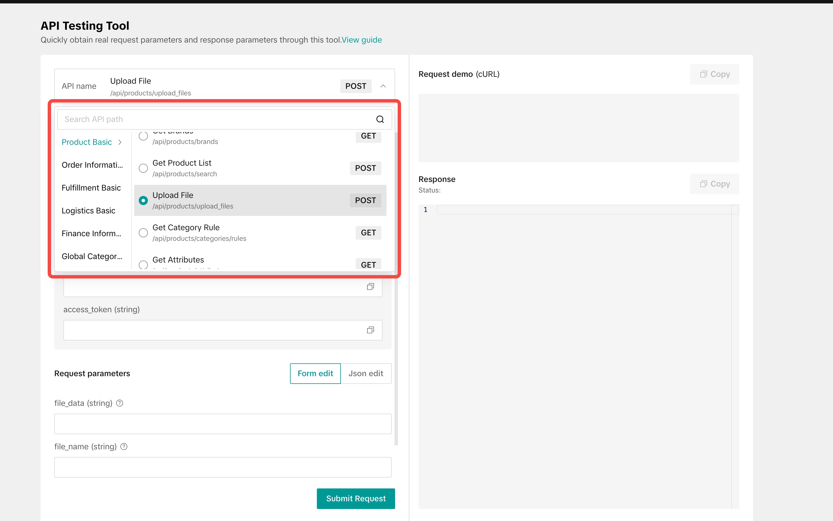Click the access_token input field

pyautogui.click(x=223, y=330)
